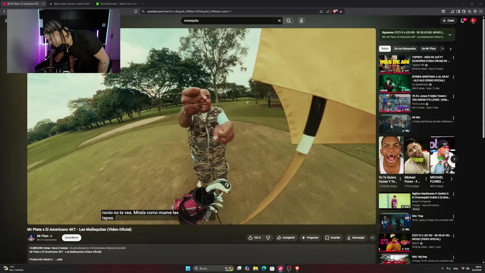
Task: Open the Crear upload menu
Action: (x=448, y=20)
